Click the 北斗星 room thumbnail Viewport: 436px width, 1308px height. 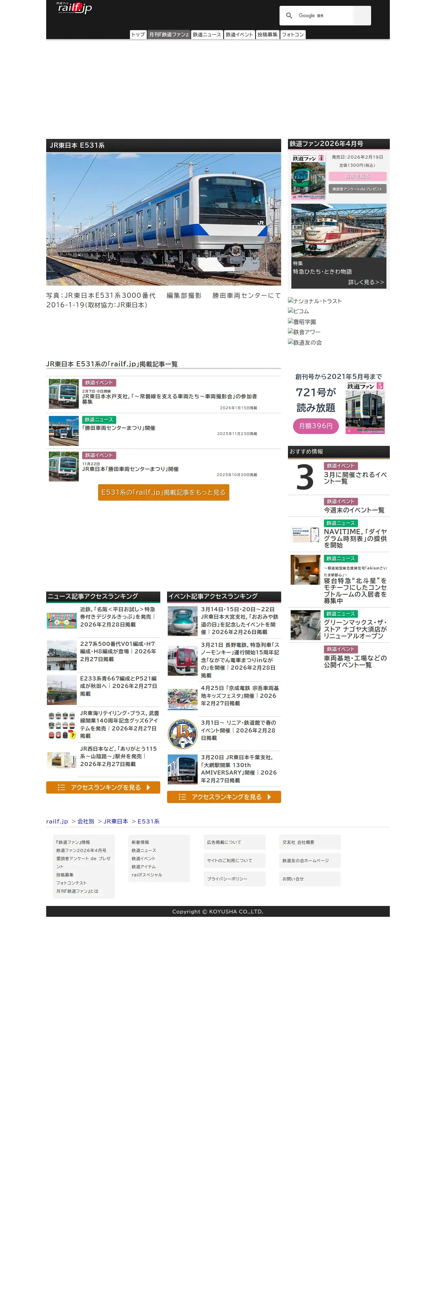(x=305, y=570)
